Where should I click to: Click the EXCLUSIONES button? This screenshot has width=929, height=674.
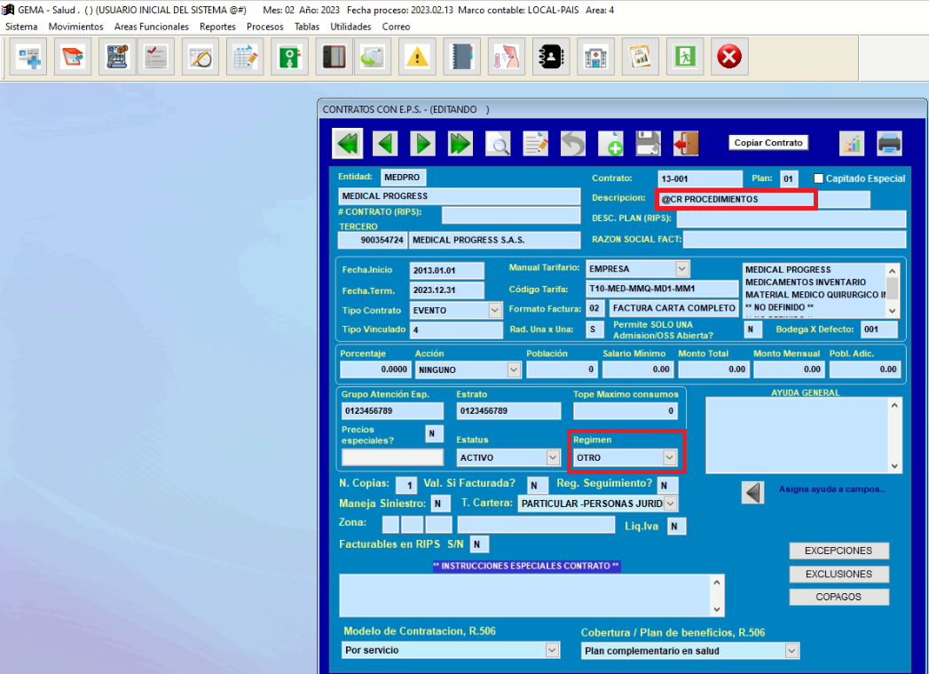pyautogui.click(x=838, y=574)
